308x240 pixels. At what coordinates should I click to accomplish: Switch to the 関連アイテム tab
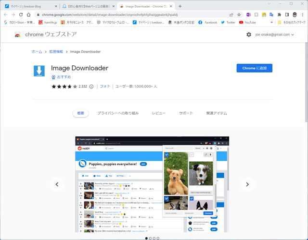[x=217, y=113]
